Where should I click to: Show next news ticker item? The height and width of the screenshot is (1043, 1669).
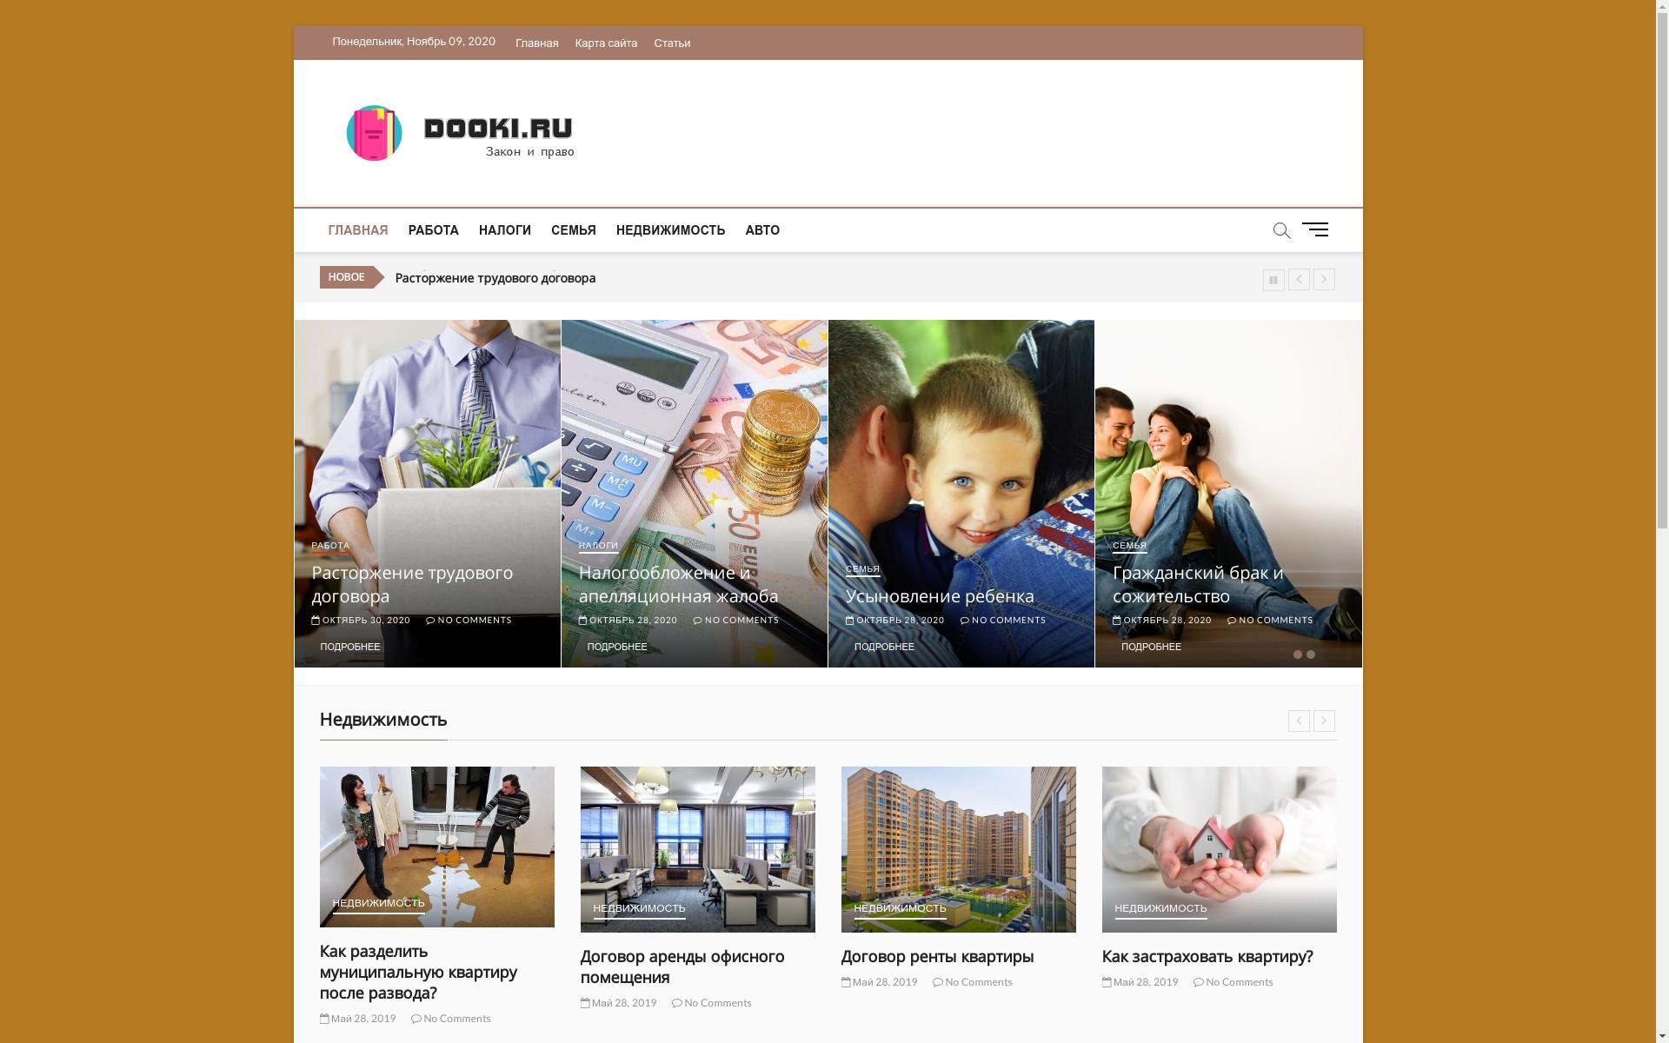tap(1324, 280)
